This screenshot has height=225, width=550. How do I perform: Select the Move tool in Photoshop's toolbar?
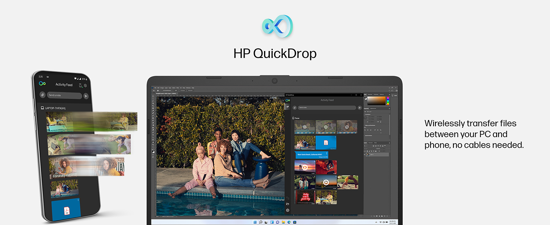coord(153,96)
